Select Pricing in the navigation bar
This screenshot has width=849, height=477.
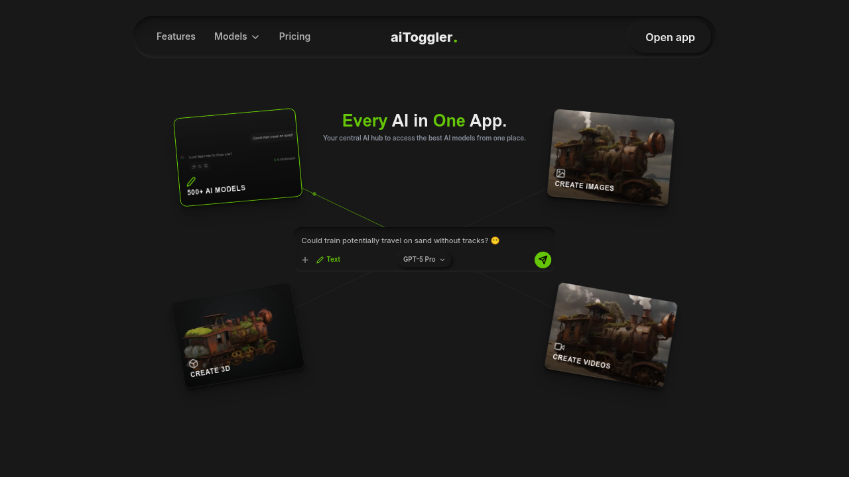pyautogui.click(x=294, y=36)
